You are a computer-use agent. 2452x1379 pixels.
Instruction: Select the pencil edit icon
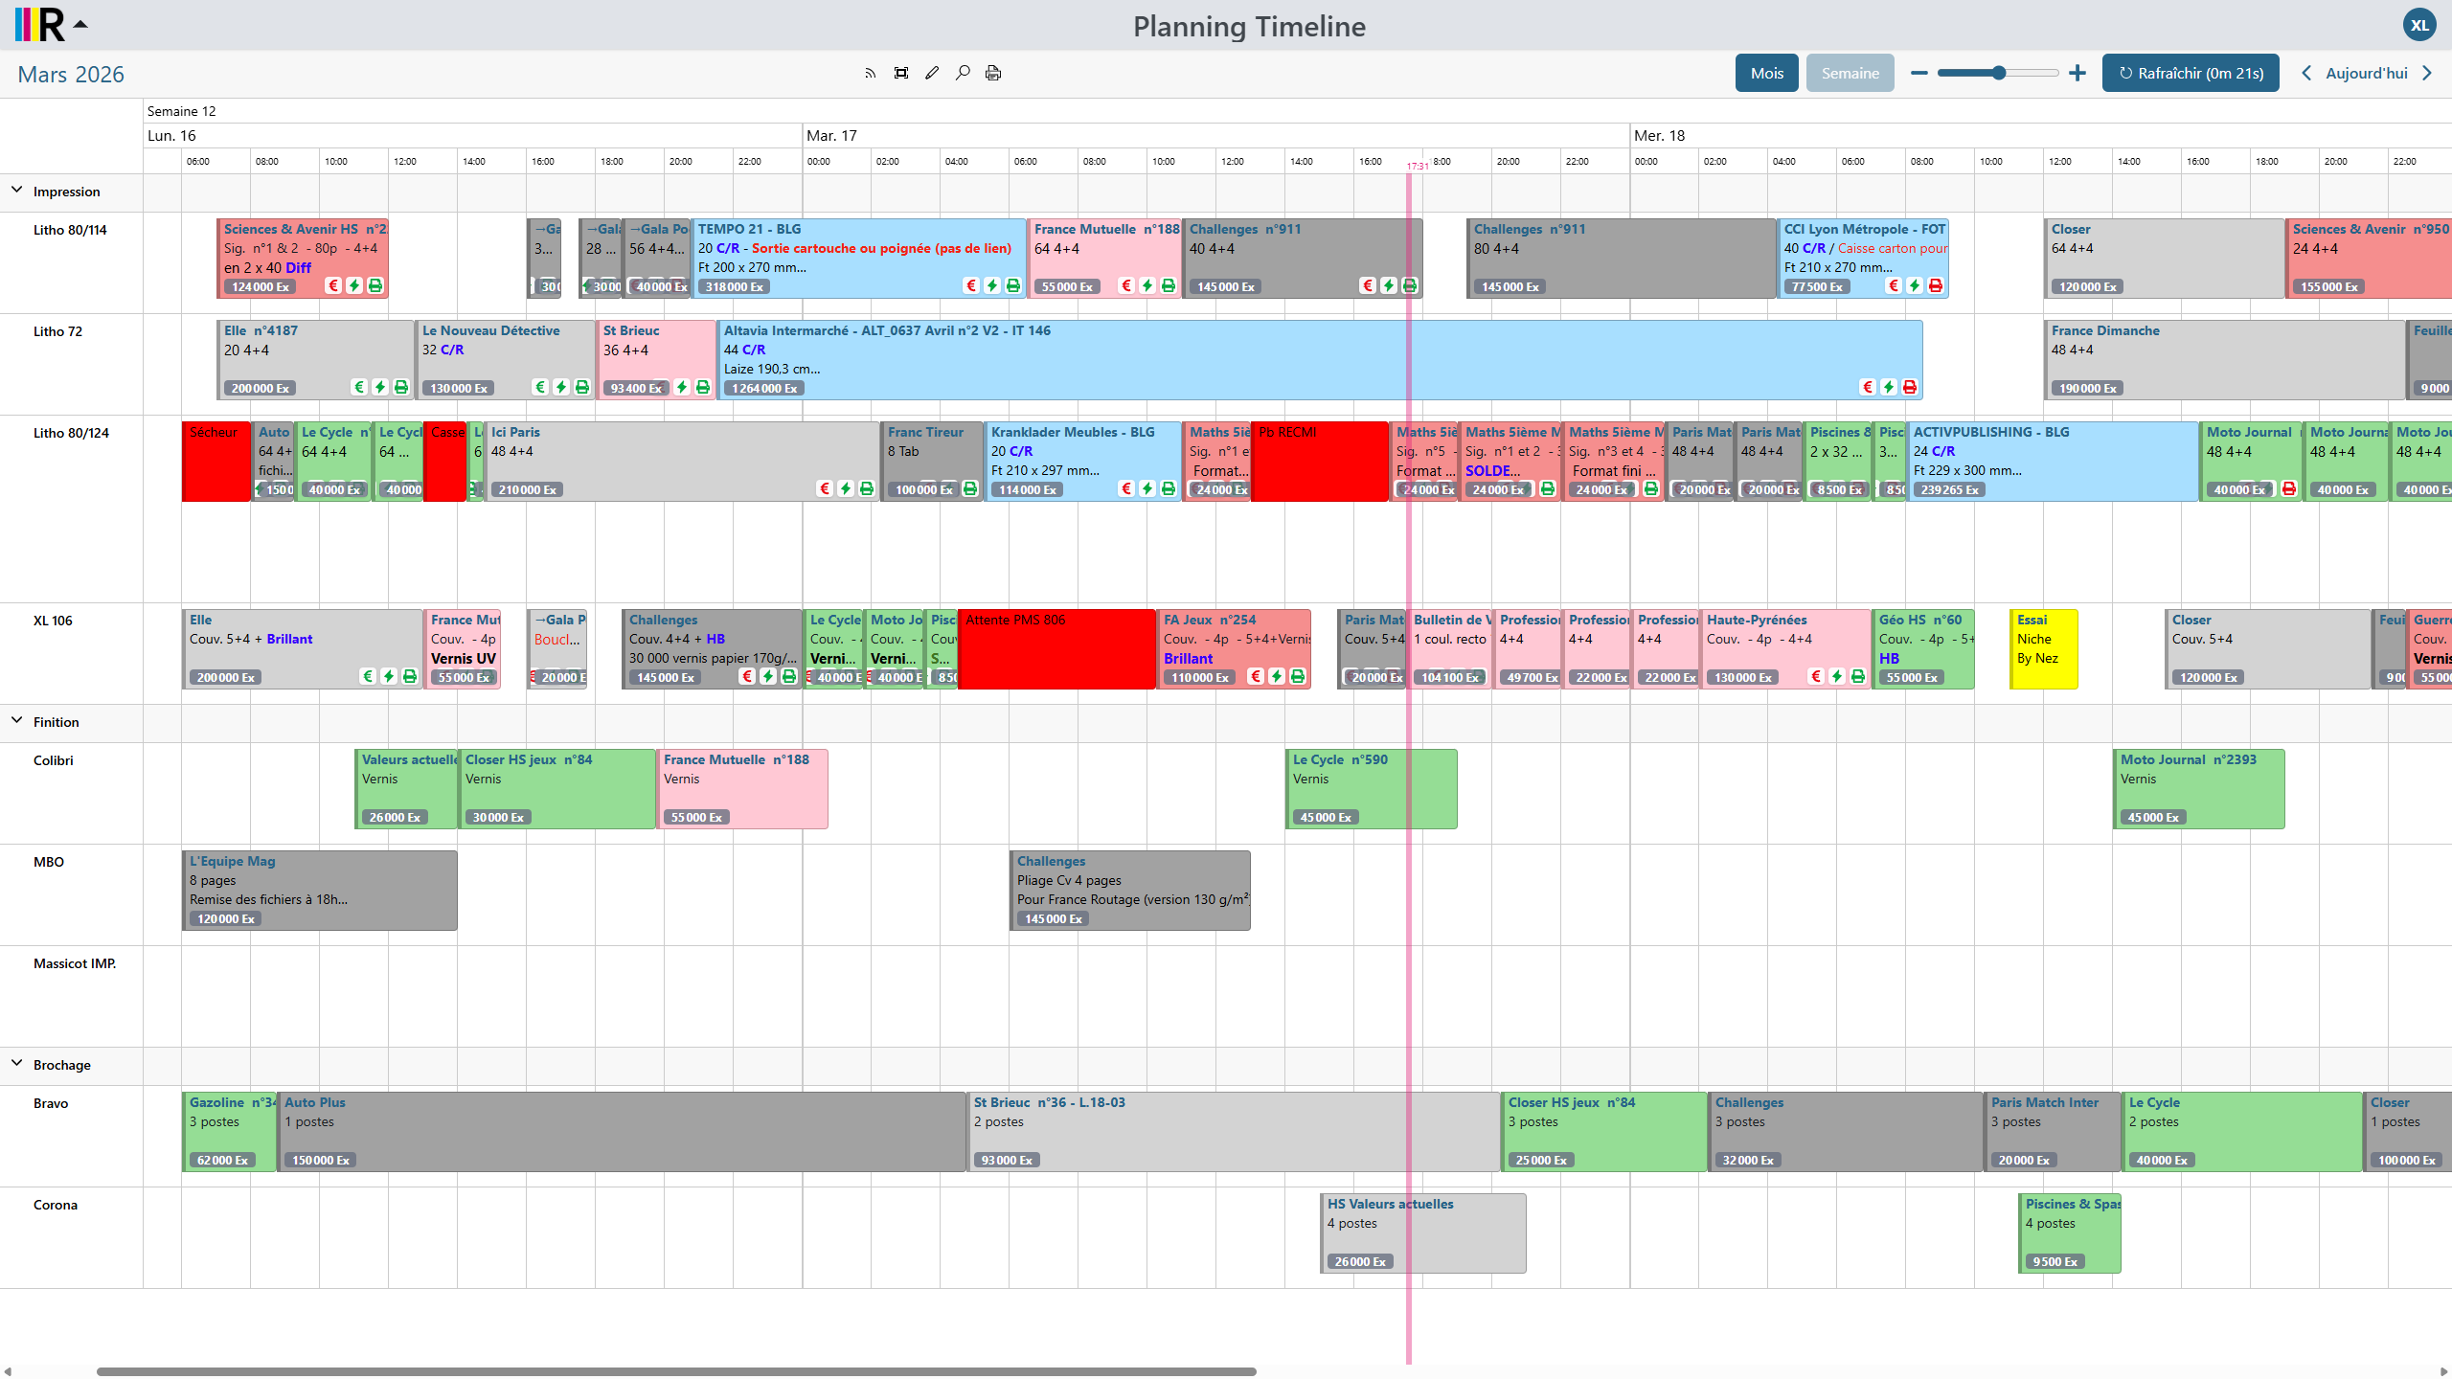931,72
